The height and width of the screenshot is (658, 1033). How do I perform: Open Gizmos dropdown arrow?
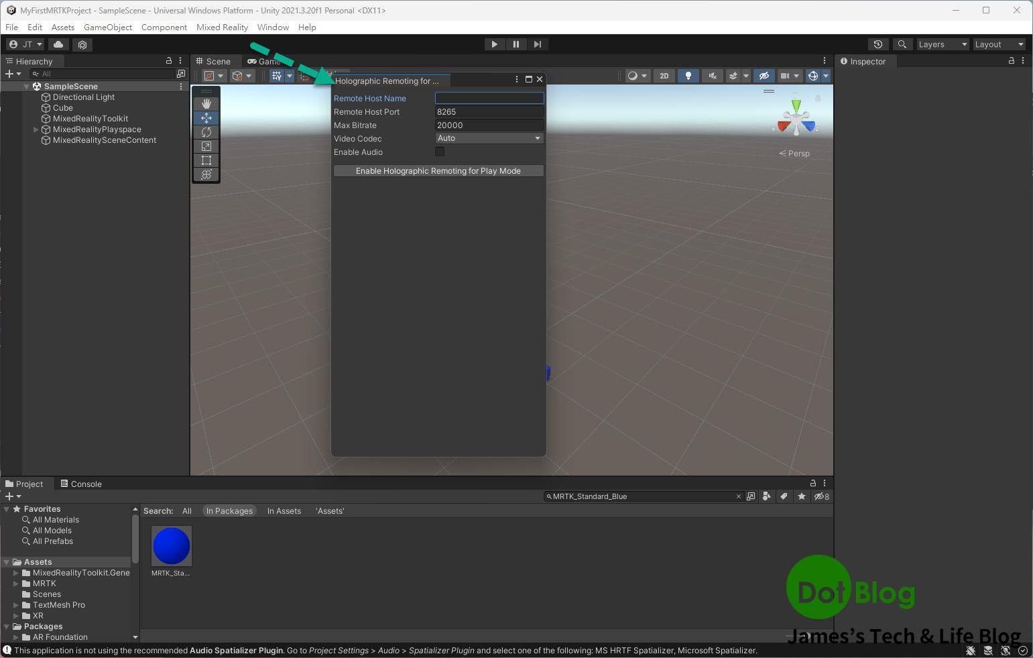point(826,76)
